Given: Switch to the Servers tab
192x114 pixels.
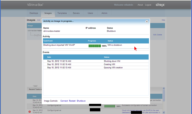Looking at the screenshot, I should [76, 13].
